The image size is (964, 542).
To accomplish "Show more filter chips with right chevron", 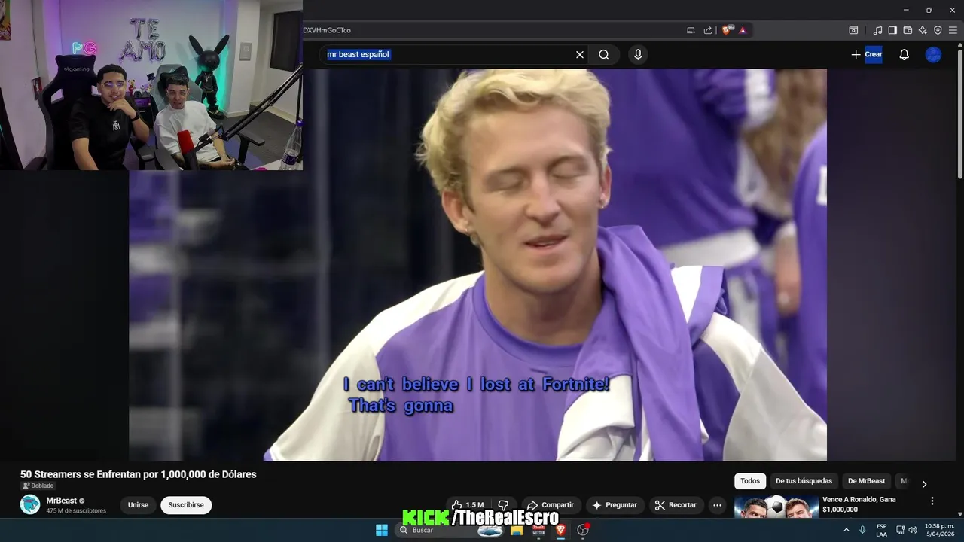I will [924, 483].
